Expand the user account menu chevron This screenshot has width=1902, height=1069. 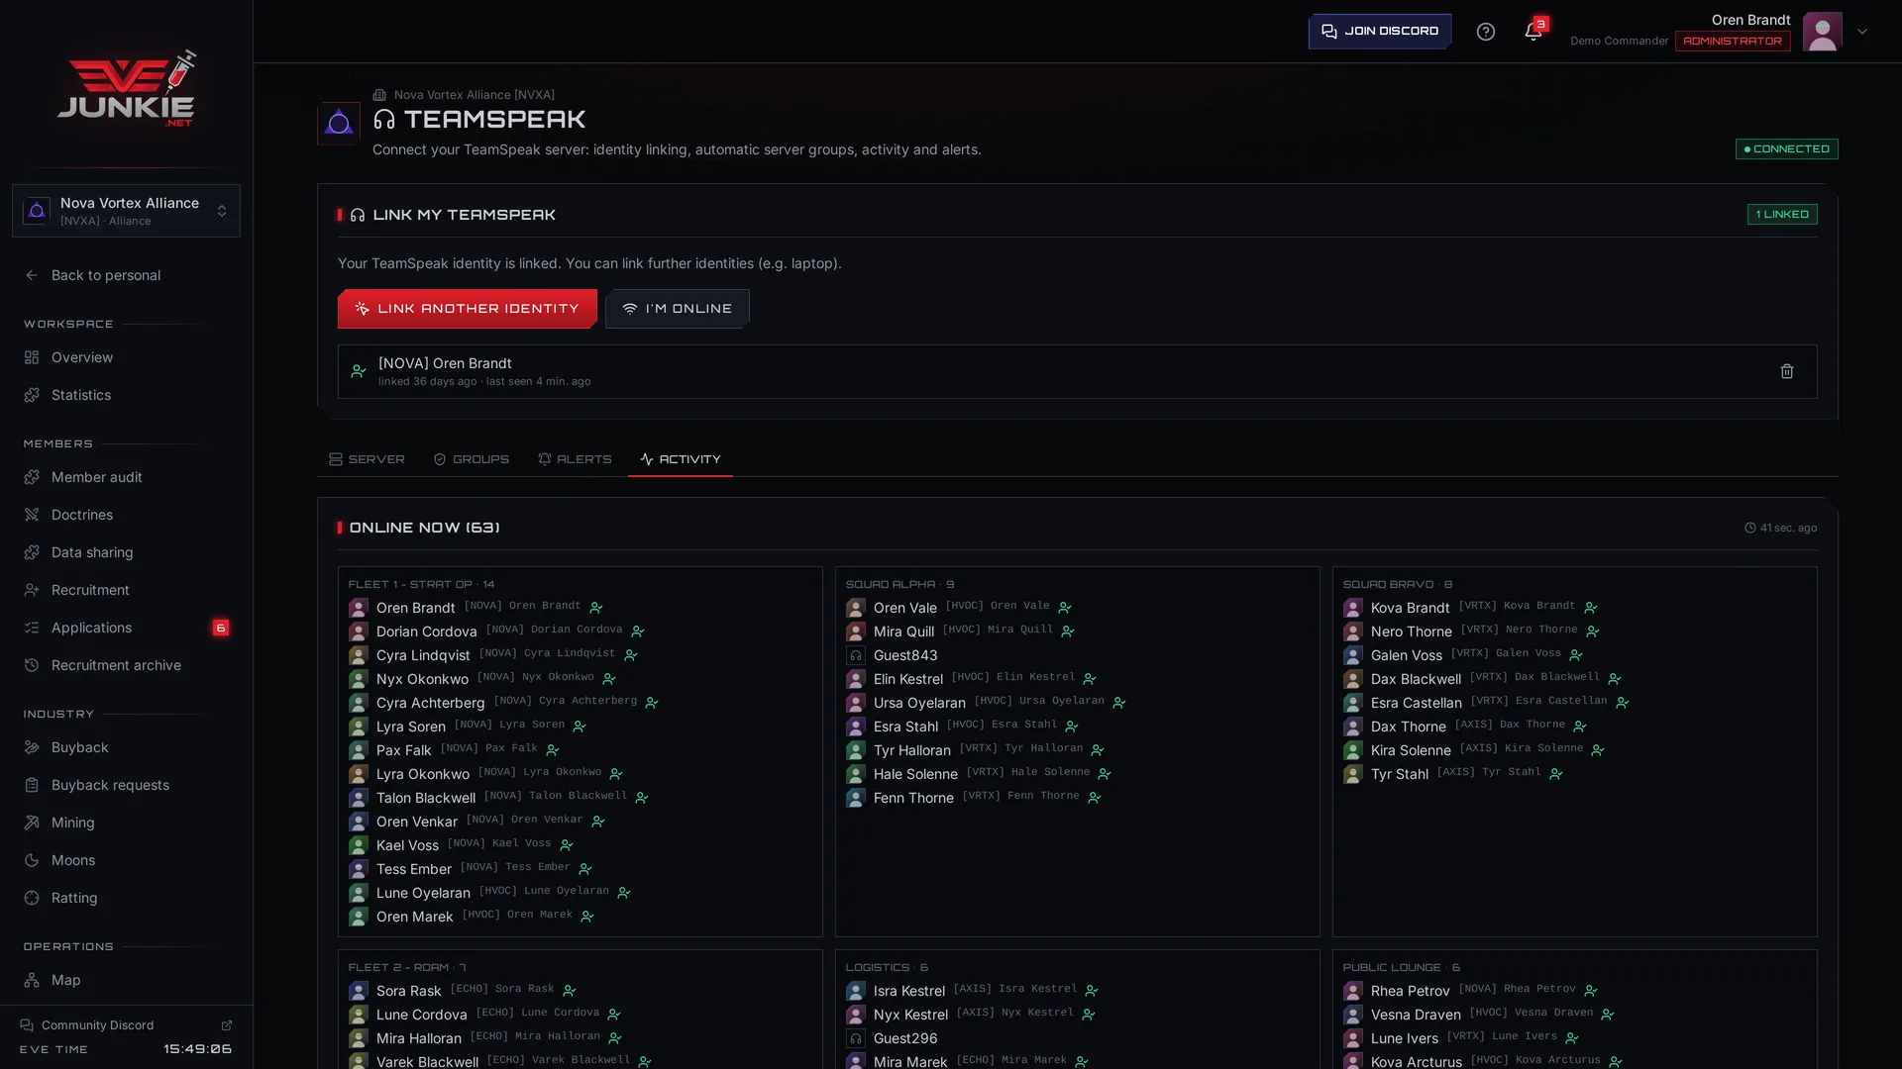tap(1862, 32)
